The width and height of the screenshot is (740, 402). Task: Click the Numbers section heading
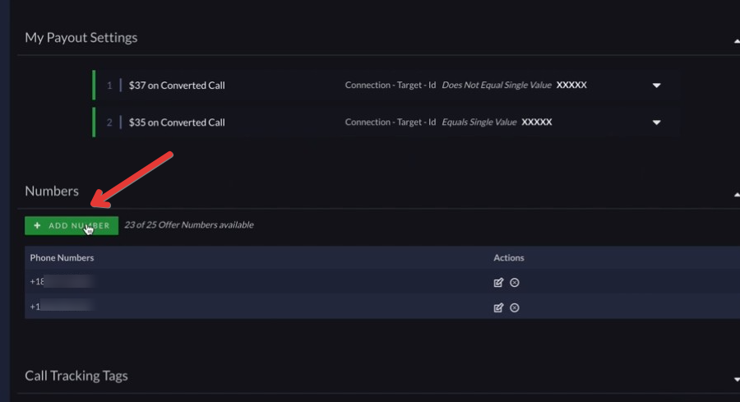pos(52,191)
